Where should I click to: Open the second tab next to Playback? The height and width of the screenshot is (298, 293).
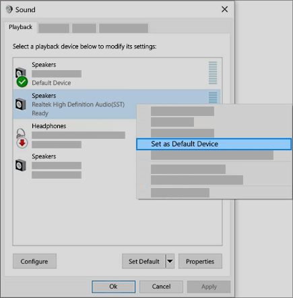click(x=54, y=28)
